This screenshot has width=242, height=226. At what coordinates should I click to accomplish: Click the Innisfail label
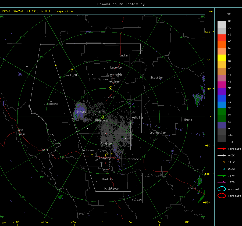click(x=108, y=97)
